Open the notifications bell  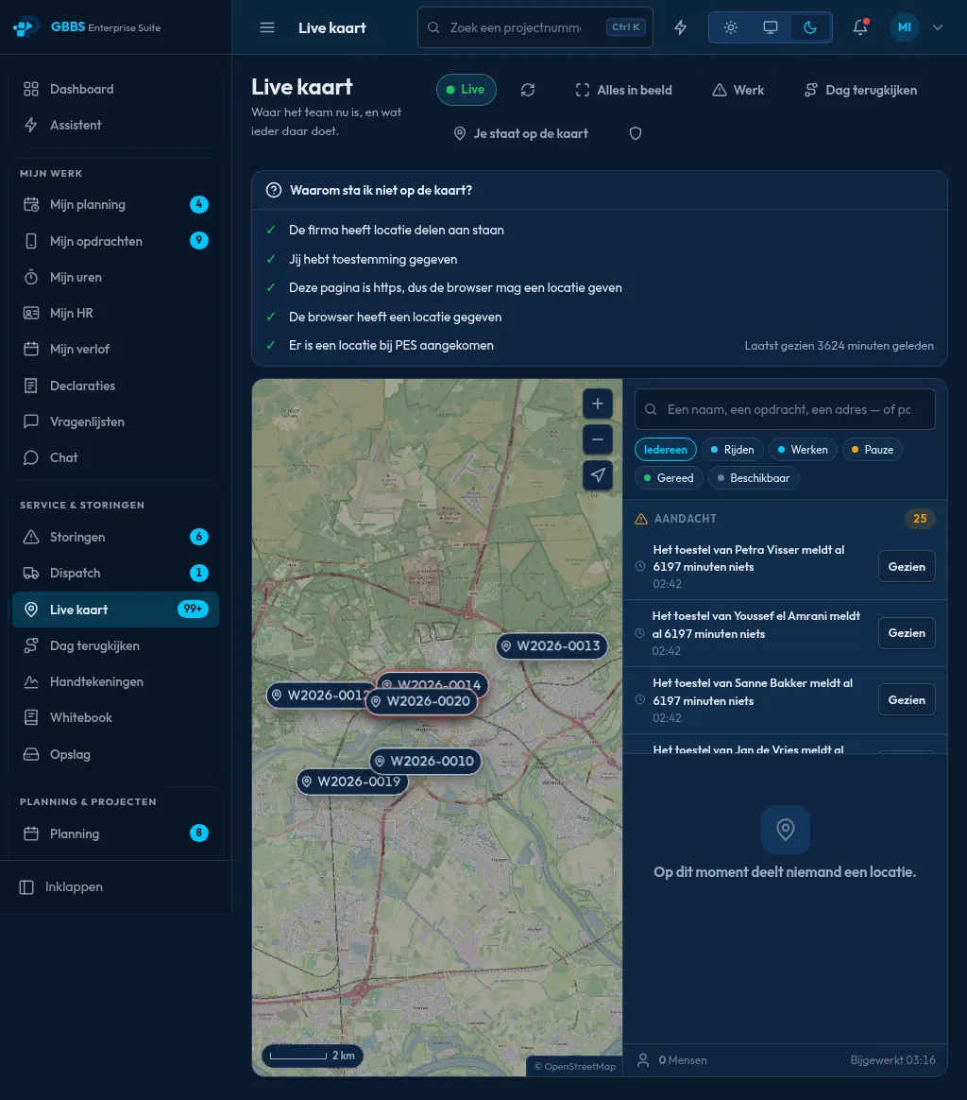click(860, 27)
